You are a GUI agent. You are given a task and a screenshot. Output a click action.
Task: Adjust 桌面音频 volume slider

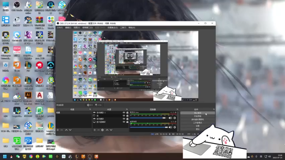coord(149,127)
